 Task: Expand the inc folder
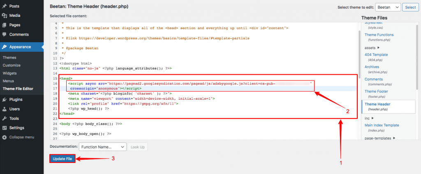pos(369,118)
